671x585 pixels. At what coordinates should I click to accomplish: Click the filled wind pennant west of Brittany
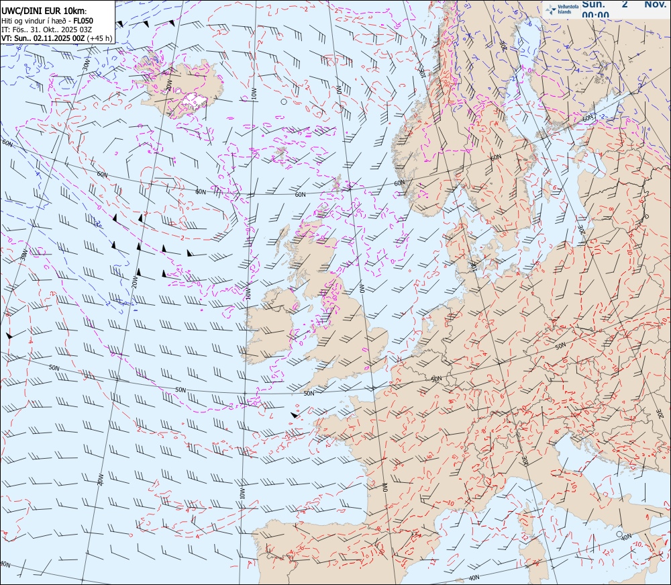(295, 414)
